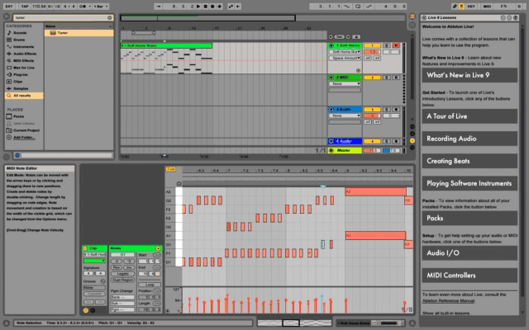Open Soft Horns Brass device chooser dropdown

click(x=345, y=52)
